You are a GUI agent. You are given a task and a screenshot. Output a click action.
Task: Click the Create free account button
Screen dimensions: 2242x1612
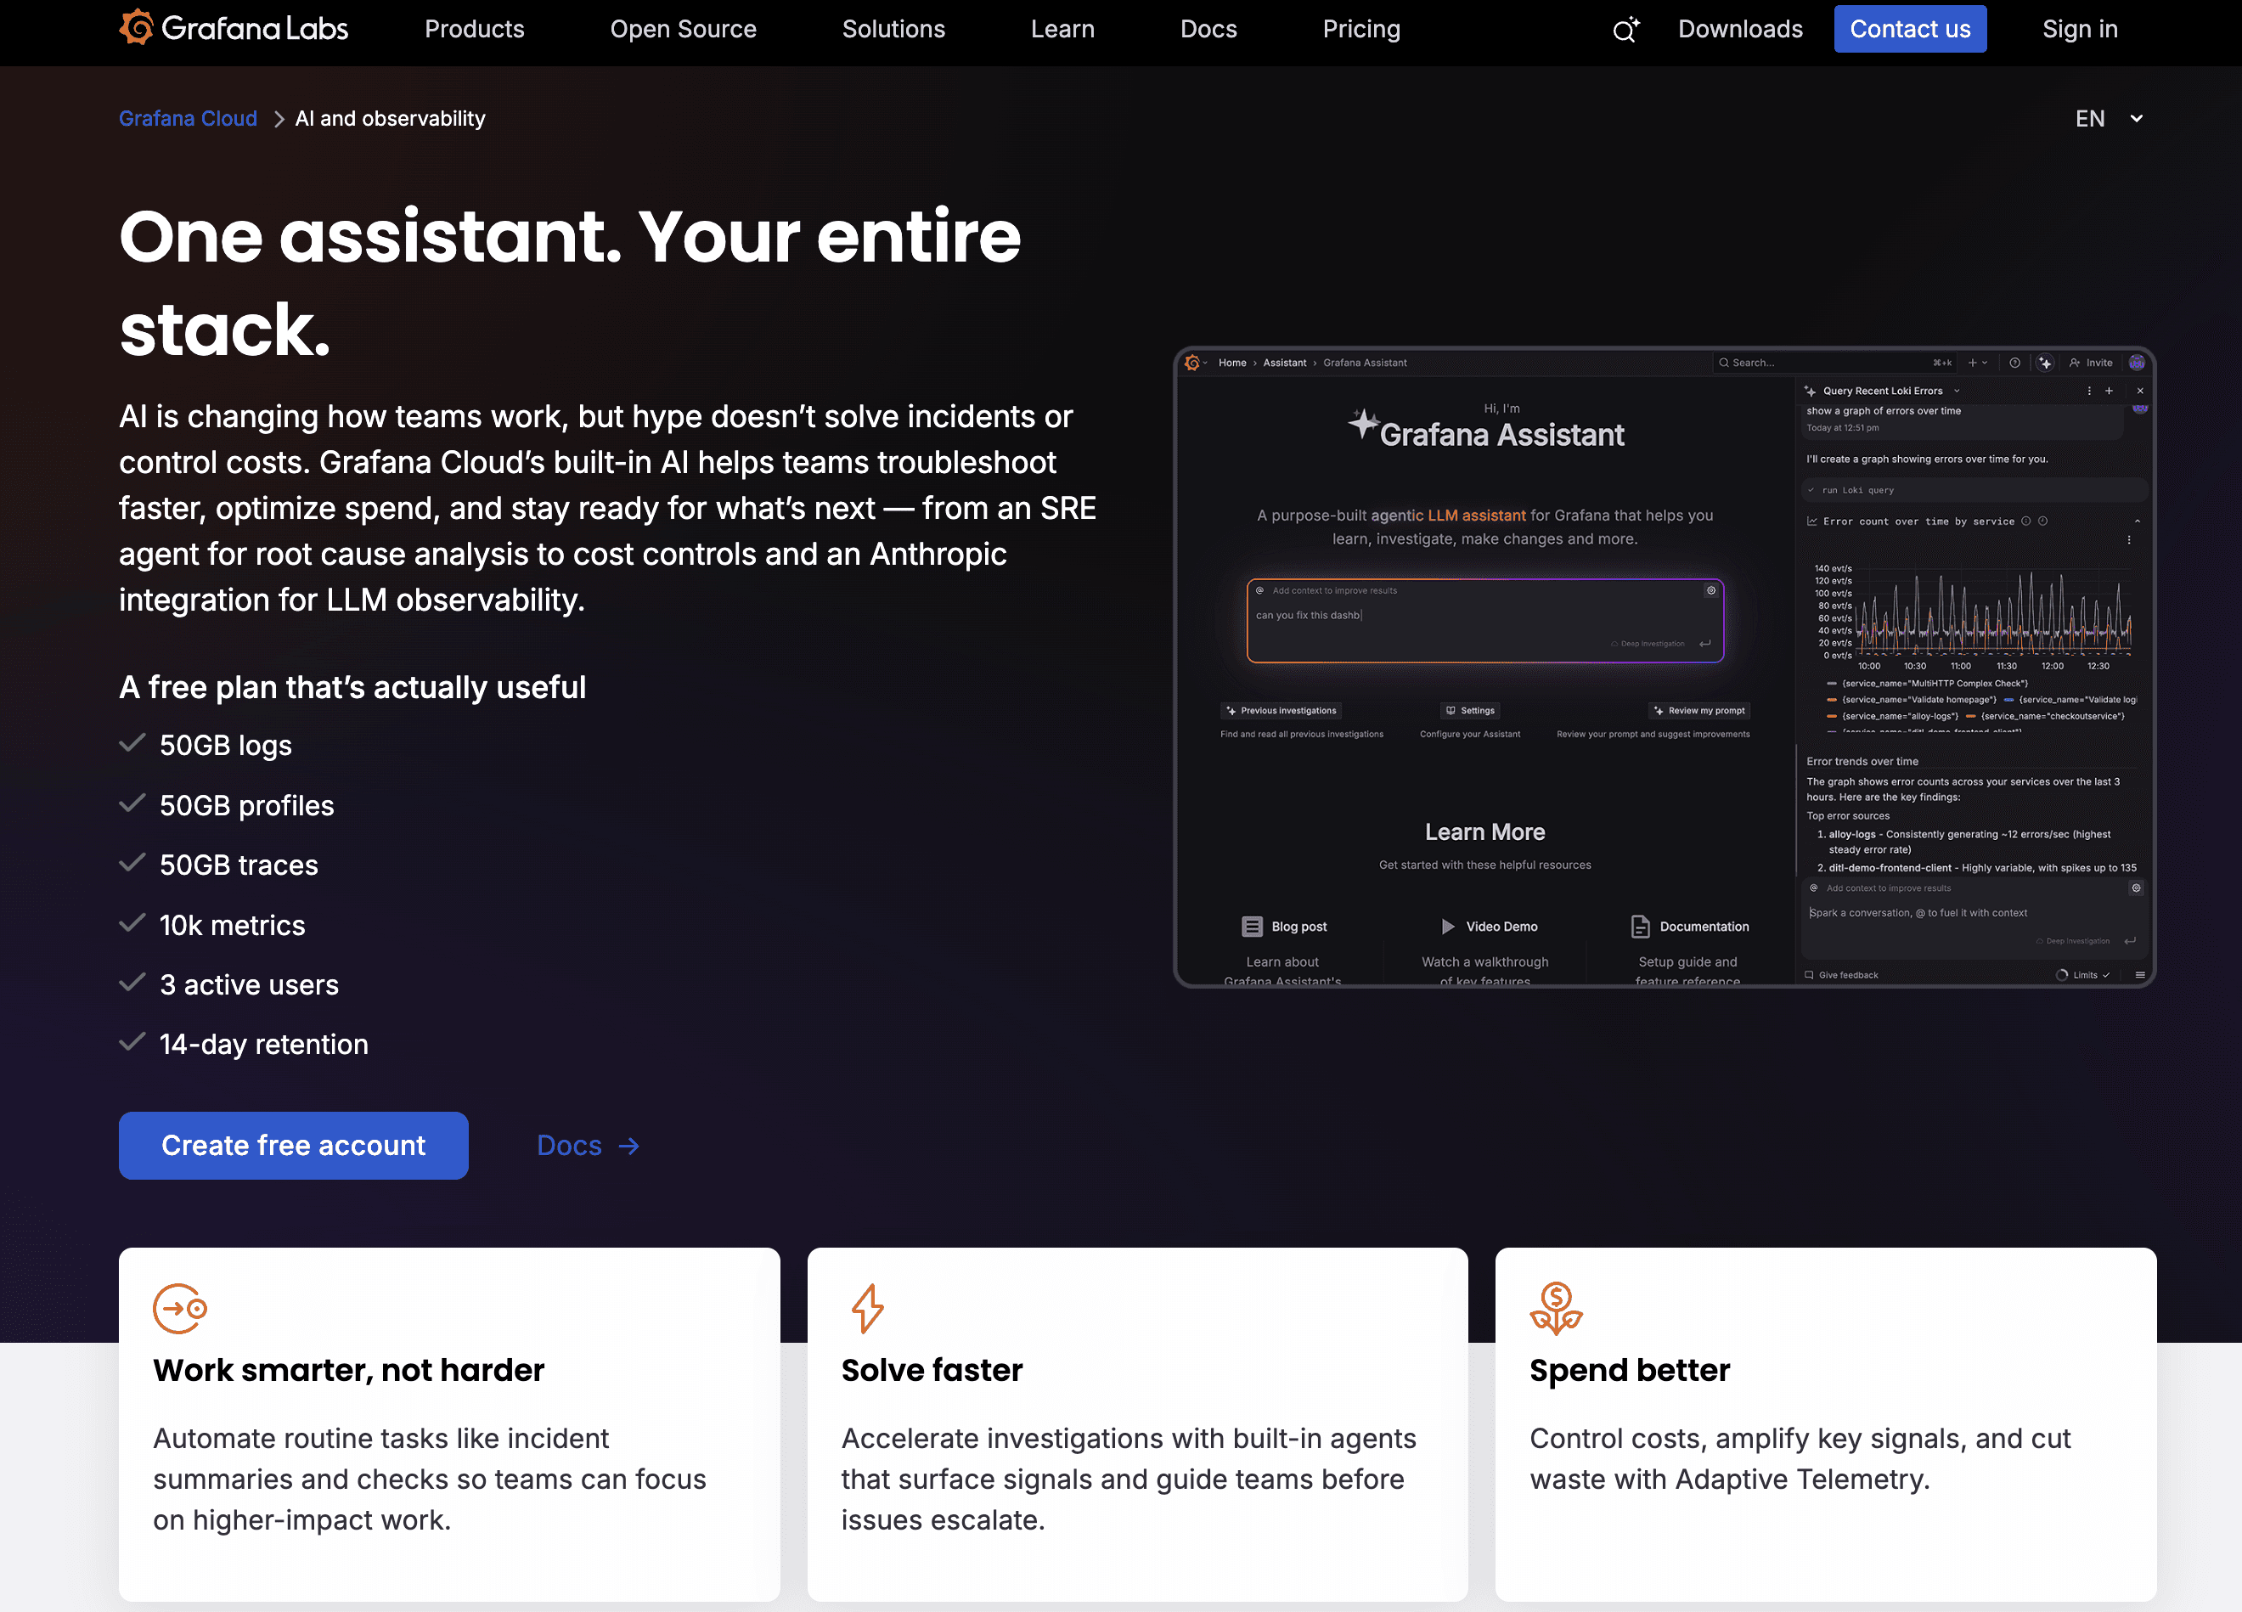(293, 1145)
